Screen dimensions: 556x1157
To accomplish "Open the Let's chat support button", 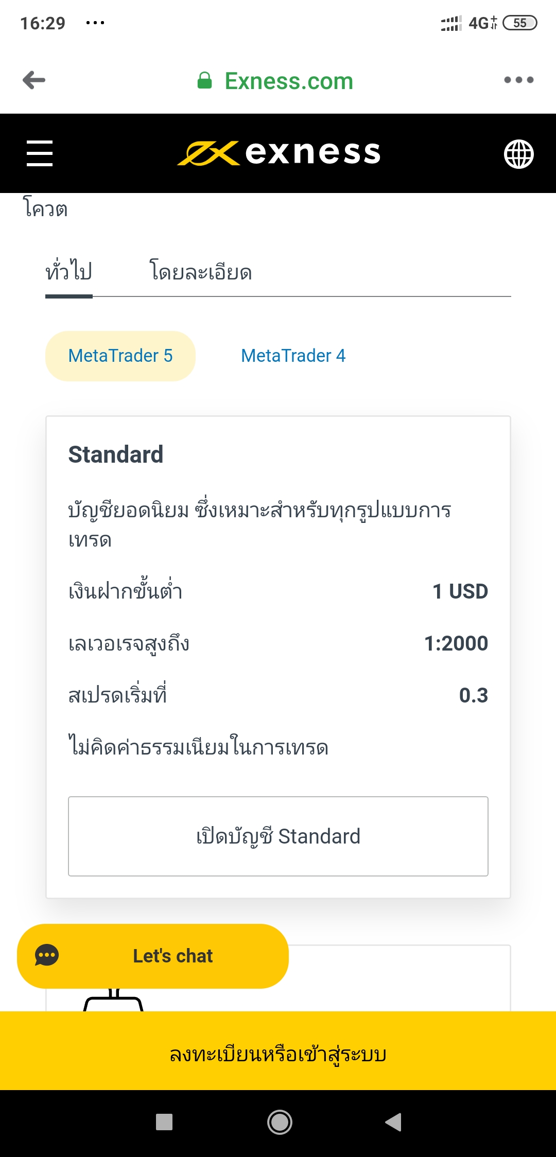I will click(x=173, y=956).
